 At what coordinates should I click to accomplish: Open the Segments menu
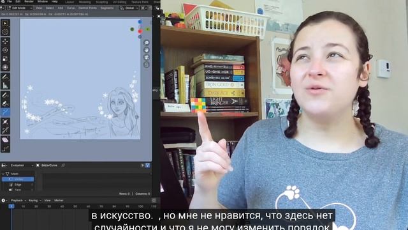107,8
